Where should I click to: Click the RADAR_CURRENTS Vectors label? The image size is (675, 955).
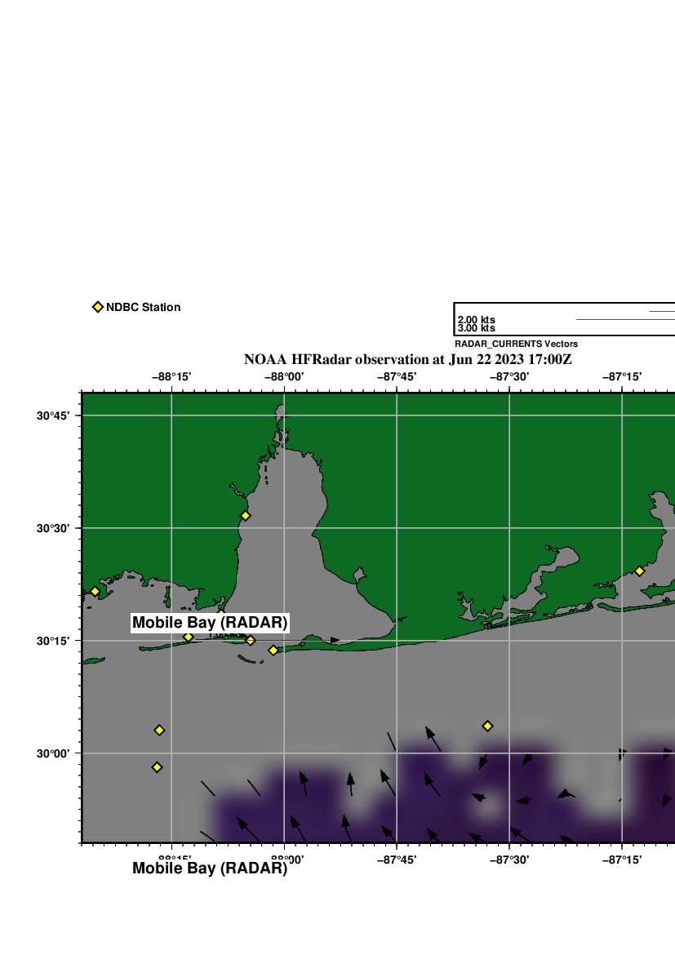click(x=516, y=344)
